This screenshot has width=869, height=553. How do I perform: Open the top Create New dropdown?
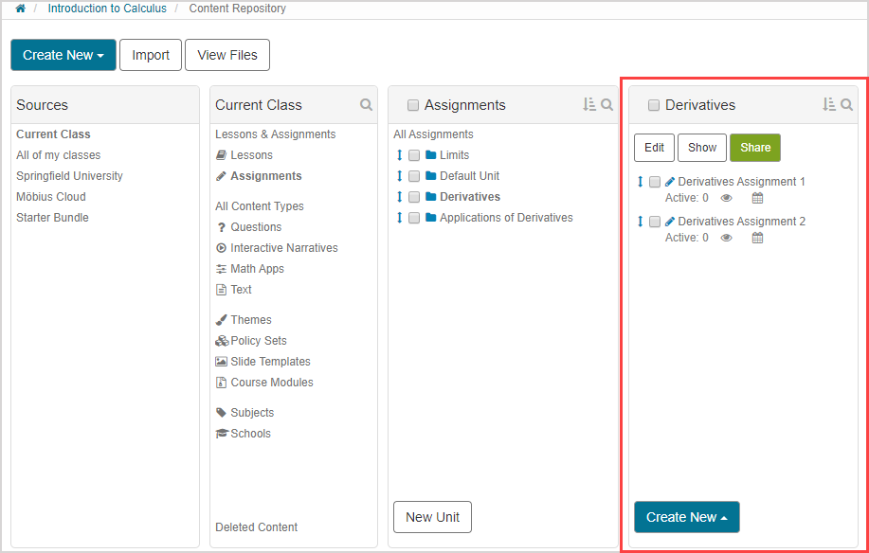coord(63,55)
